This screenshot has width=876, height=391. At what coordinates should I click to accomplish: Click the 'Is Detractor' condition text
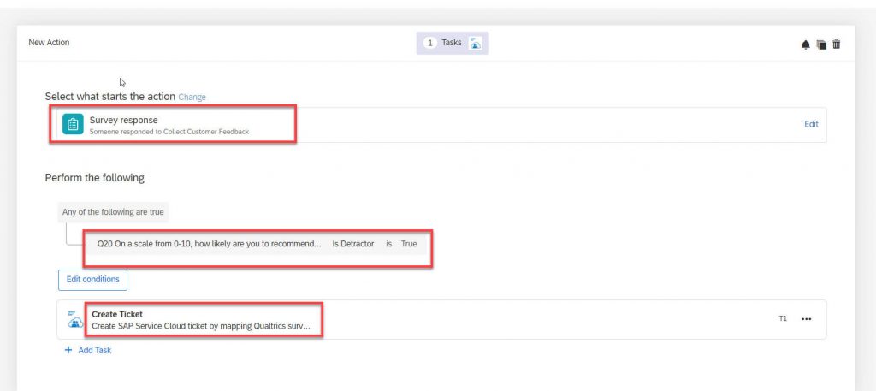353,244
